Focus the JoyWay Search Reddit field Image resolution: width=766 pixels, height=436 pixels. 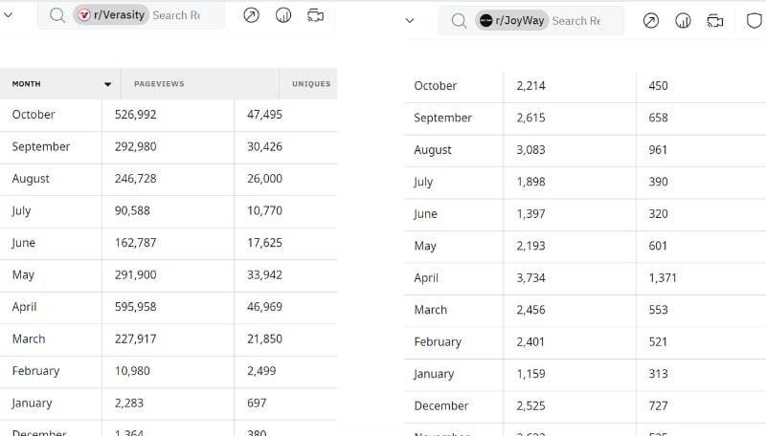point(586,21)
